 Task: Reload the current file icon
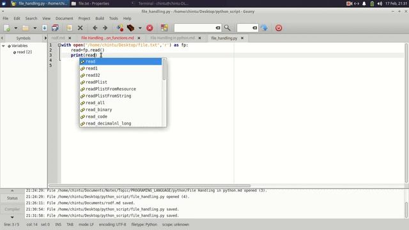coord(69,28)
